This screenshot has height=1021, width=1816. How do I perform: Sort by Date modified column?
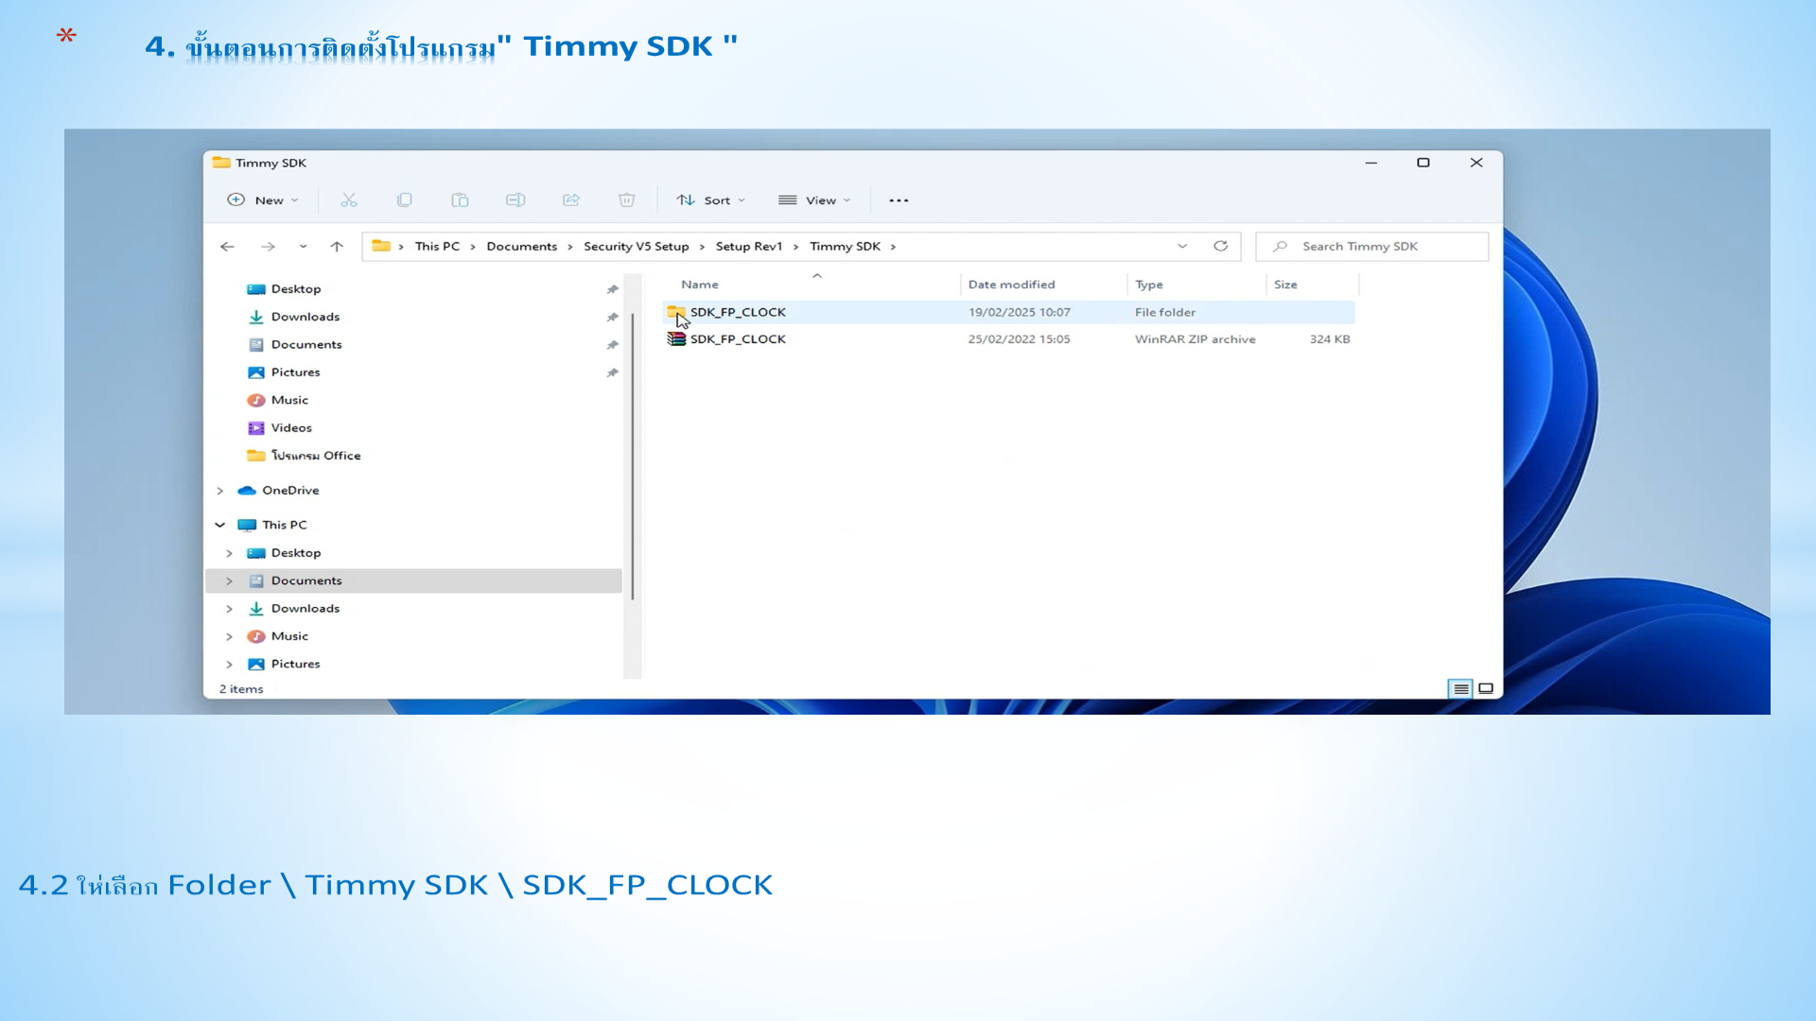pyautogui.click(x=1011, y=285)
